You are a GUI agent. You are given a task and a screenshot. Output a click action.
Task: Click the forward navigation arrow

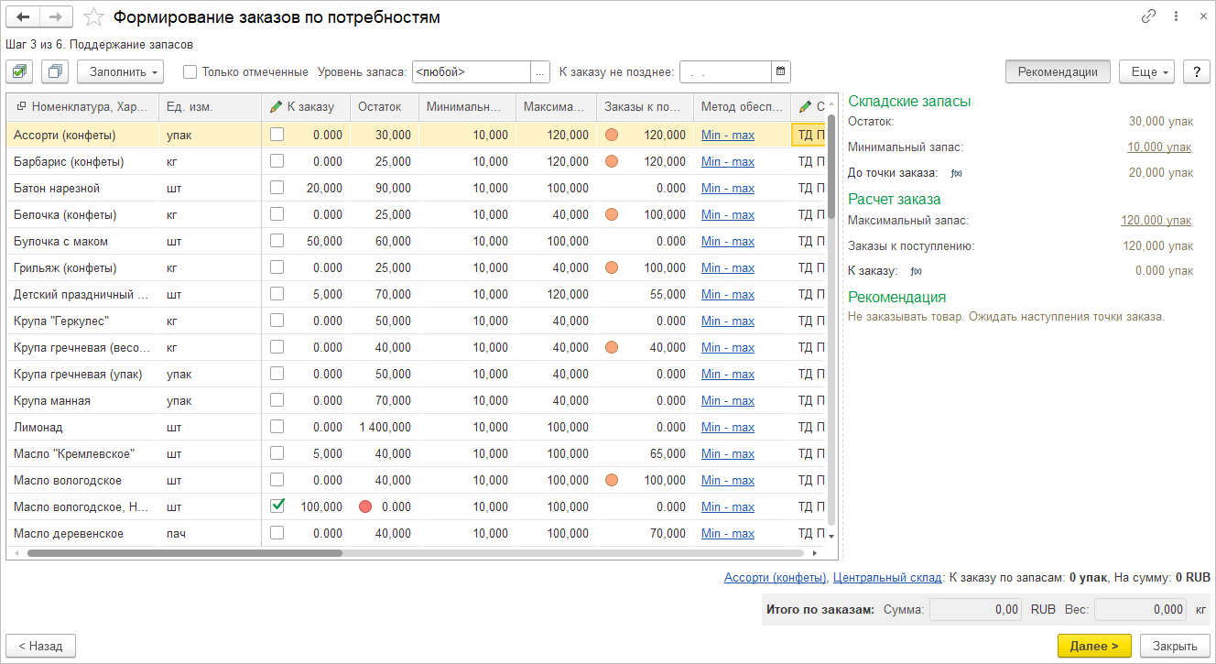point(55,17)
